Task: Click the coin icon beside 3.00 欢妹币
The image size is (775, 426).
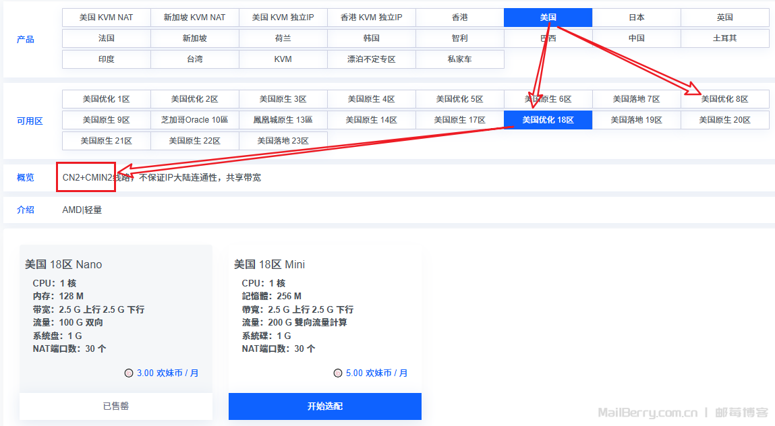Action: pos(129,373)
